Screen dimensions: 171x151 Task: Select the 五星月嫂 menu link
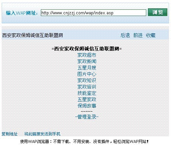pyautogui.click(x=87, y=68)
